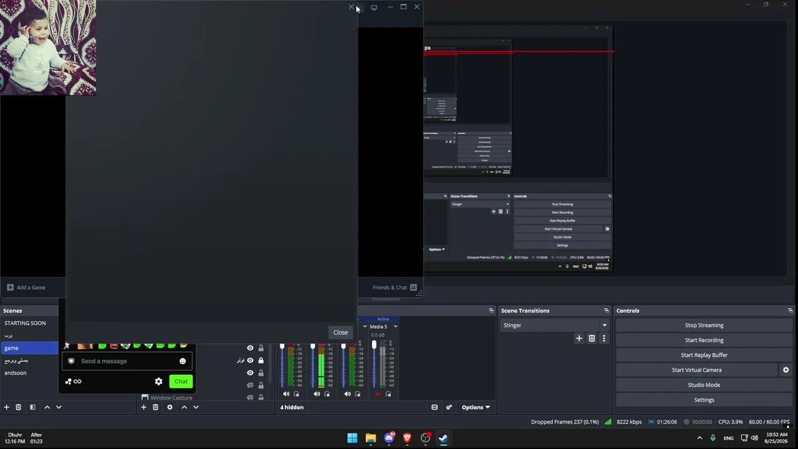Add a new source with plus icon
Screen dimensions: 798x449
coord(143,407)
